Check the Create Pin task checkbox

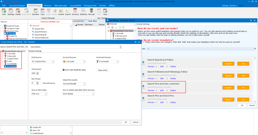click(5, 36)
